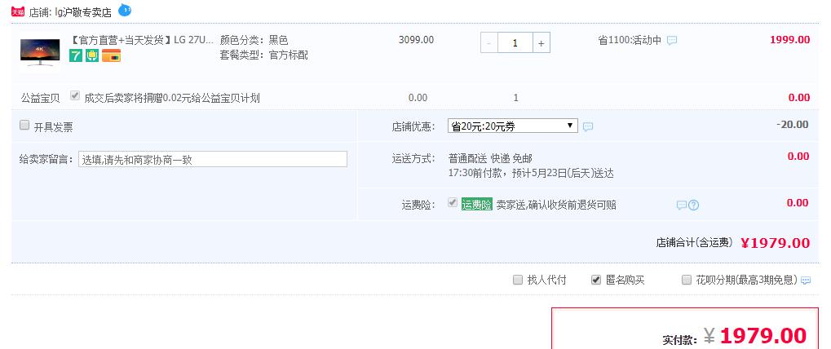
Task: Open the info bubble beside 花呗分期
Action: coord(806,281)
